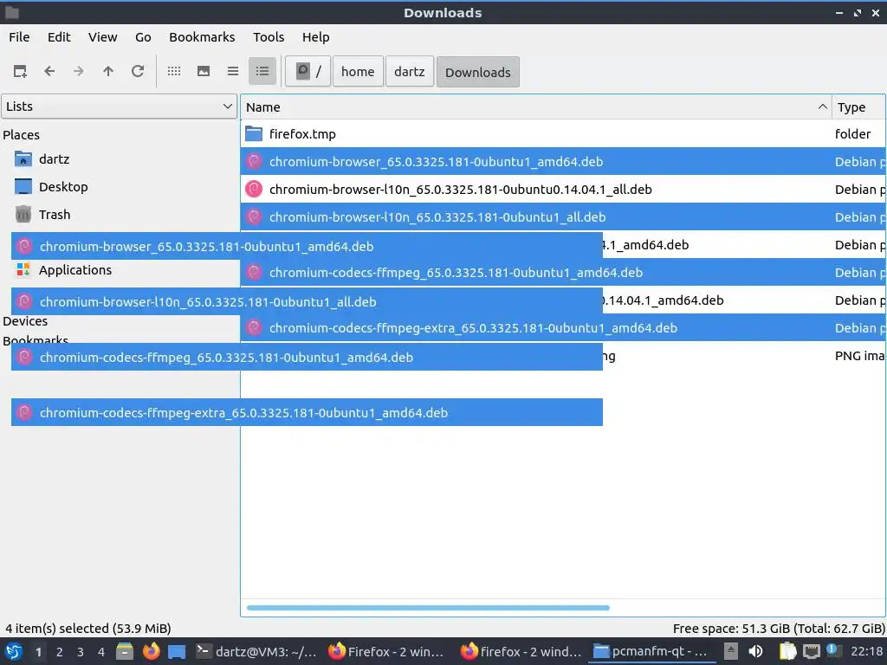Open the removable media eject tray icon

tap(731, 651)
